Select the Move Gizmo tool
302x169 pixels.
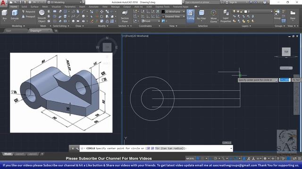tap(213, 16)
